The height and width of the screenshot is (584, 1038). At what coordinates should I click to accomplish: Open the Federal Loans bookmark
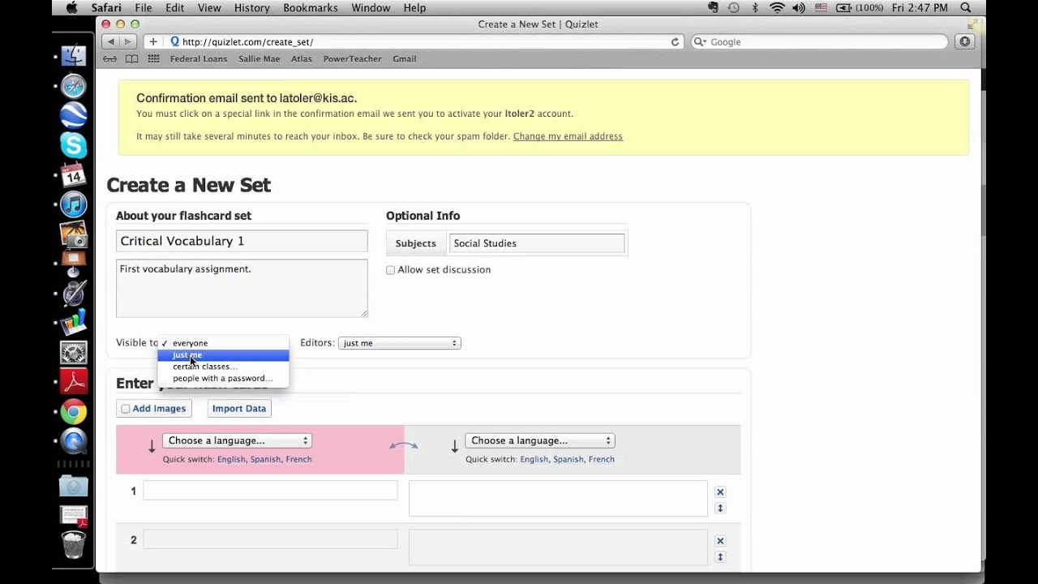199,58
